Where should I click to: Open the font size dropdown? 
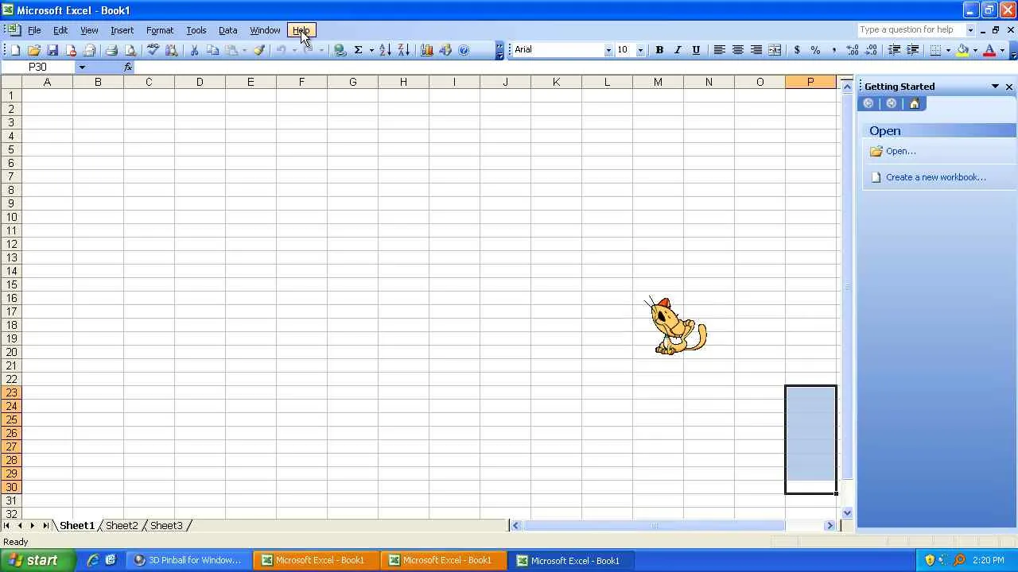tap(640, 50)
